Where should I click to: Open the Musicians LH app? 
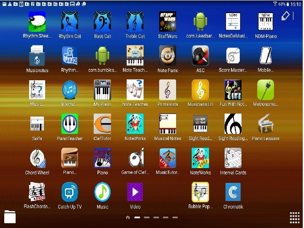[200, 90]
